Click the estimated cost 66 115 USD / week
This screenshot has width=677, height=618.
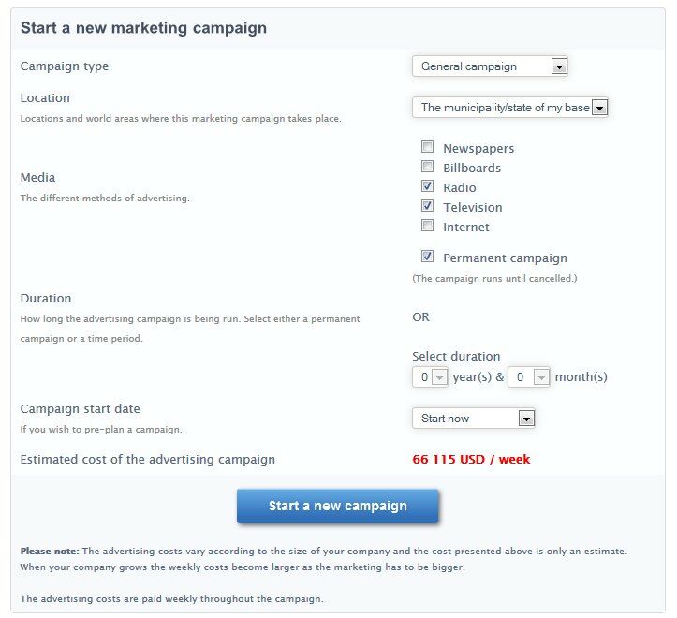(x=471, y=460)
